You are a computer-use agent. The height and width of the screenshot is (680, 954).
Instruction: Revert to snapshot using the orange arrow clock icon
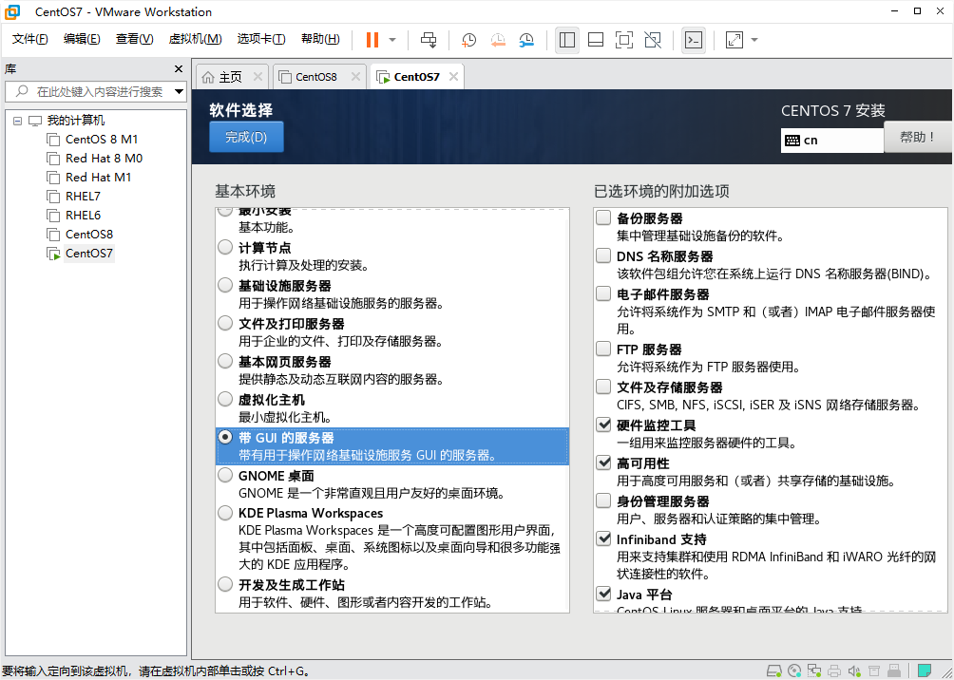click(498, 40)
